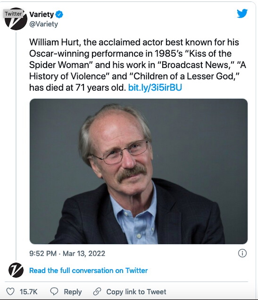
Task: Open the @Variety handle link
Action: tap(43, 24)
